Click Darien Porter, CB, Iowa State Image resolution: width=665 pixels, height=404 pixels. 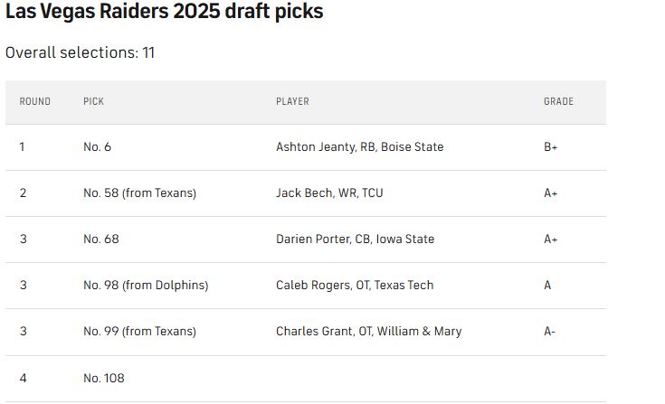point(355,240)
